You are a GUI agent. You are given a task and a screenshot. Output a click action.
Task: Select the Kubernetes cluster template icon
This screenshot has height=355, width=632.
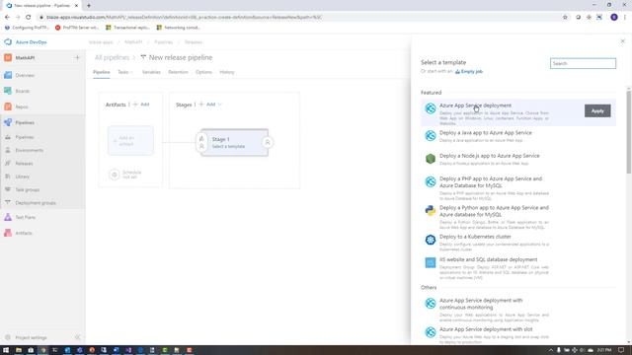tap(431, 240)
